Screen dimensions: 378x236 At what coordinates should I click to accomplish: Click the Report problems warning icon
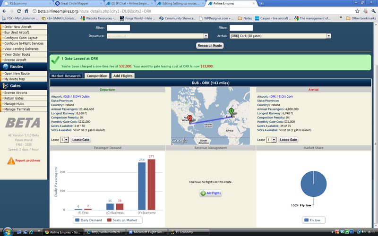[11, 160]
